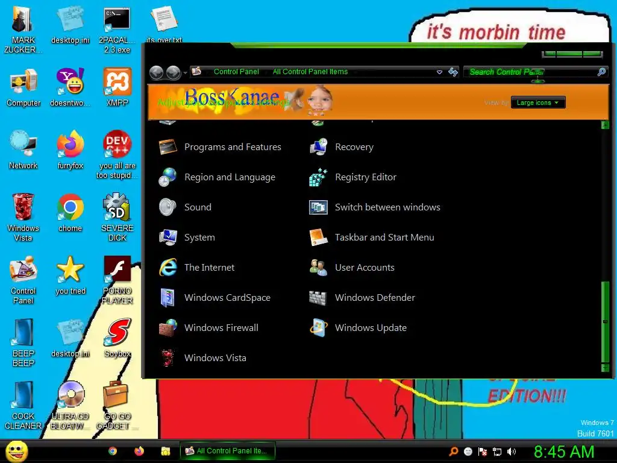
Task: Click the All Control Panel Items breadcrumb
Action: tap(310, 72)
